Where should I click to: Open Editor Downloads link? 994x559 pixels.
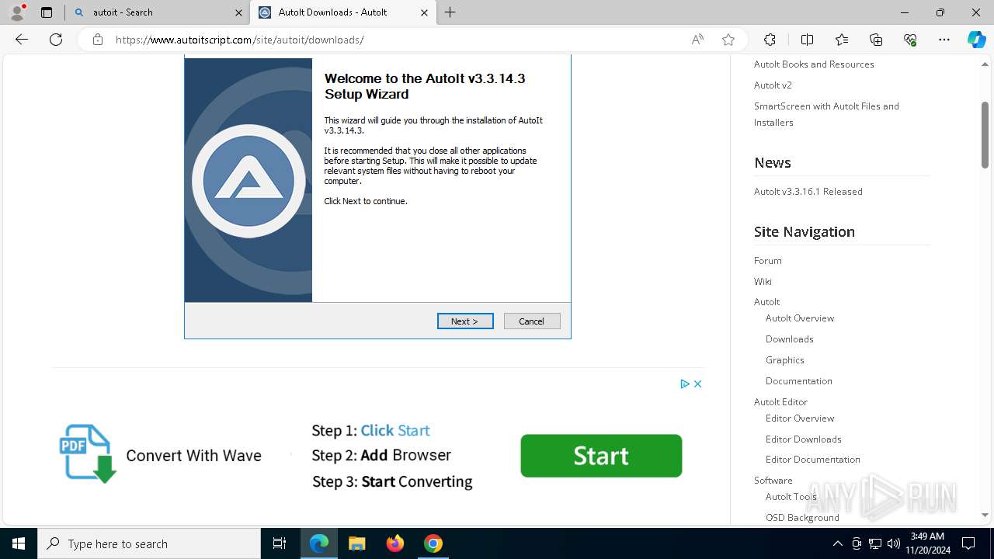point(803,439)
